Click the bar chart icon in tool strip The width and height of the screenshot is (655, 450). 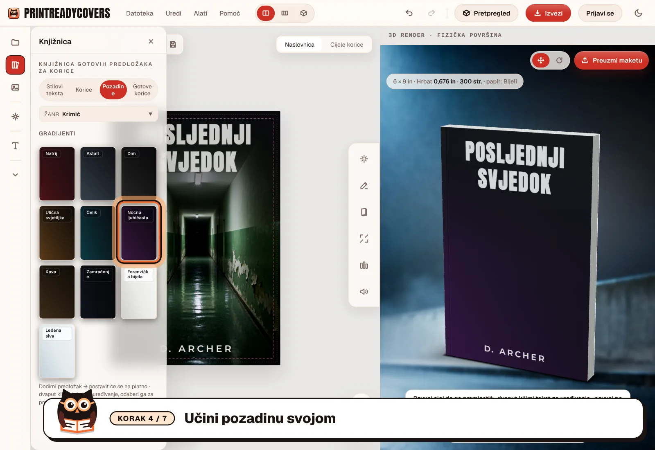364,265
